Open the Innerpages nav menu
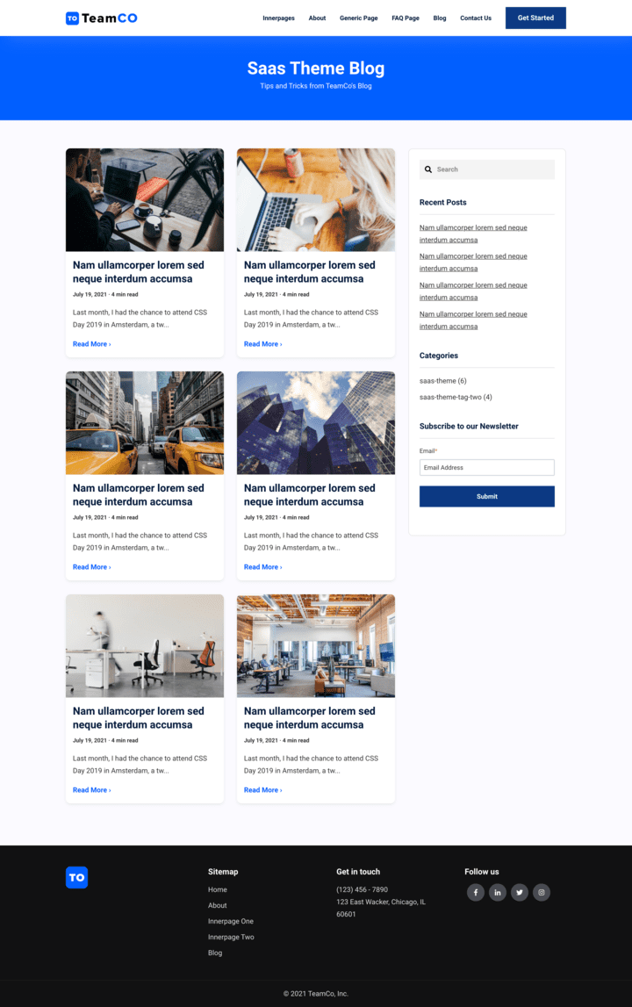The height and width of the screenshot is (1007, 632). tap(278, 18)
